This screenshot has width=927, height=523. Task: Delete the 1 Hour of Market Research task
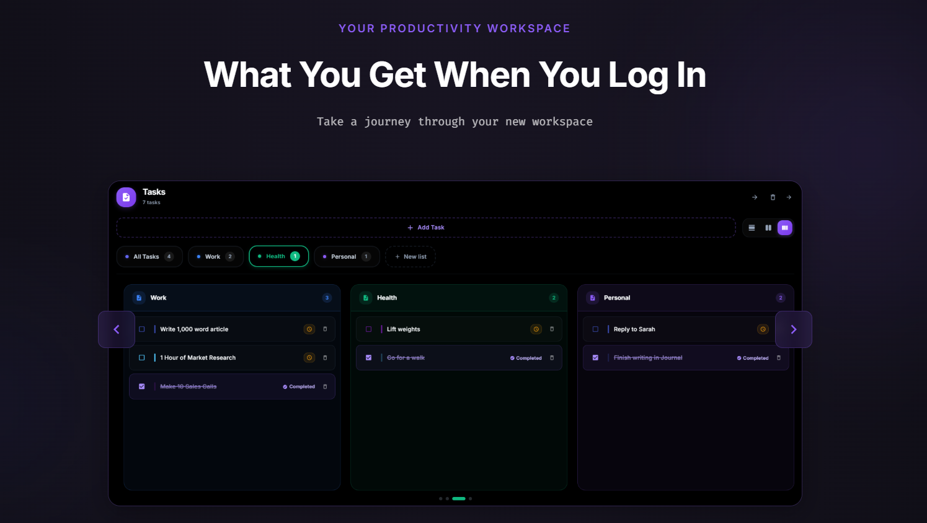pos(325,358)
